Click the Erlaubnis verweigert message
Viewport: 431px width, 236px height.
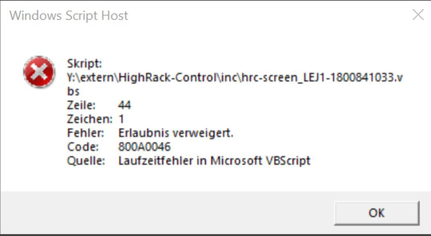pos(176,133)
